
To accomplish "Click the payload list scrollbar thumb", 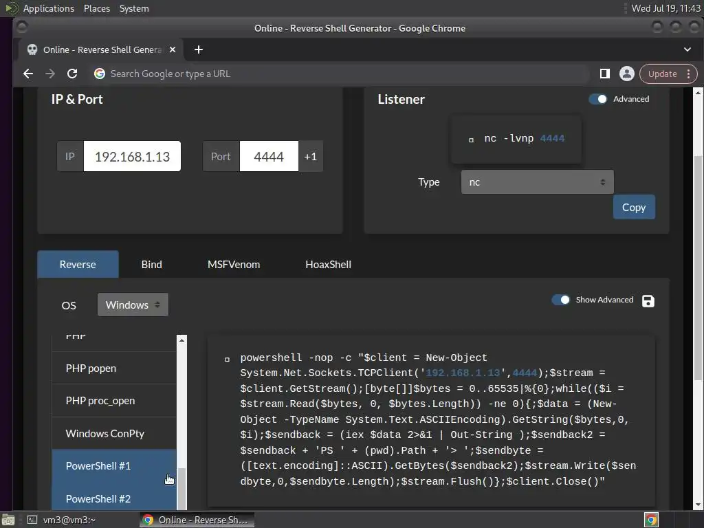I will 181,489.
